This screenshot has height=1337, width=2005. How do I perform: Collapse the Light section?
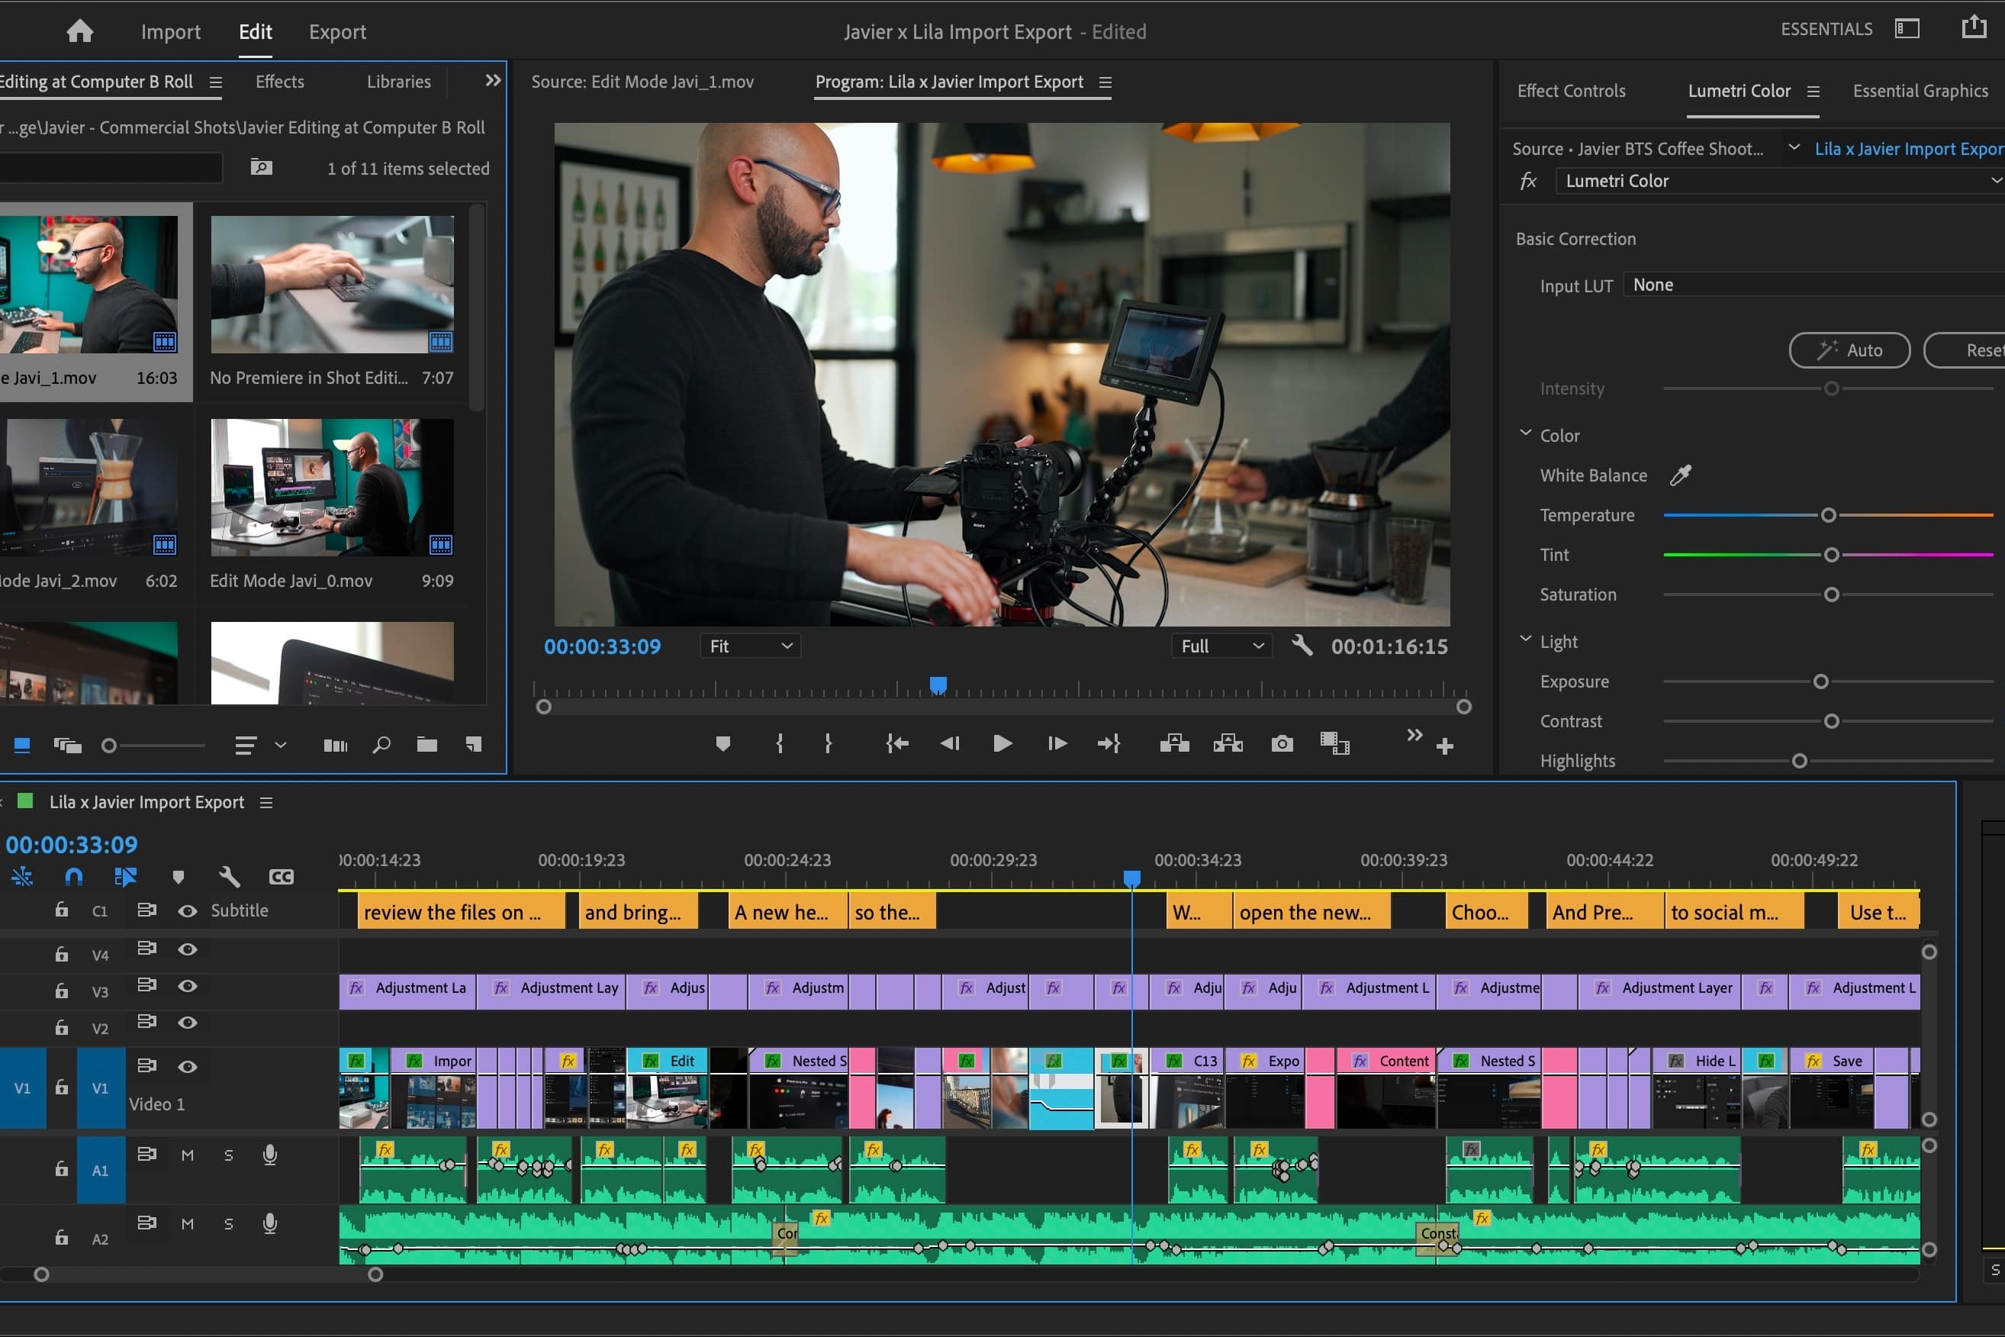(1525, 640)
